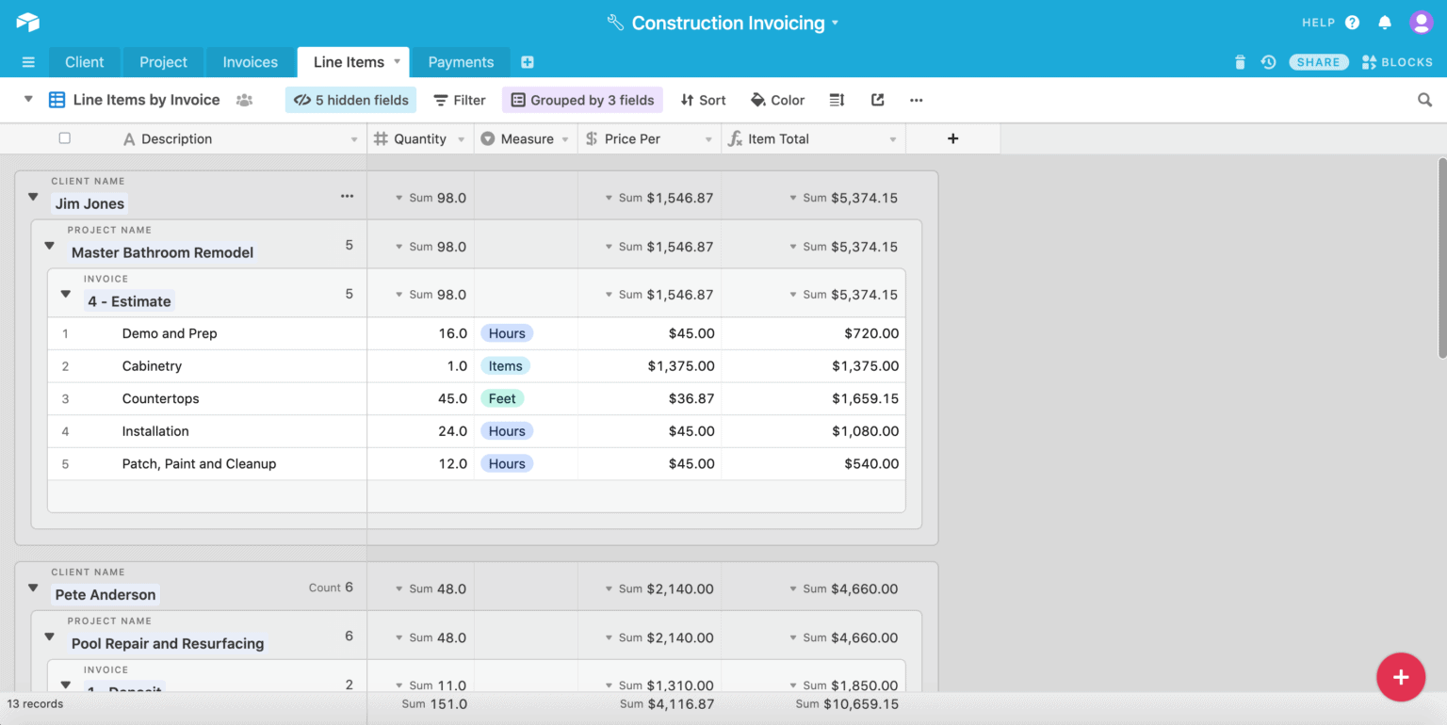The width and height of the screenshot is (1447, 725).
Task: Click the SHARE button
Action: 1318,61
